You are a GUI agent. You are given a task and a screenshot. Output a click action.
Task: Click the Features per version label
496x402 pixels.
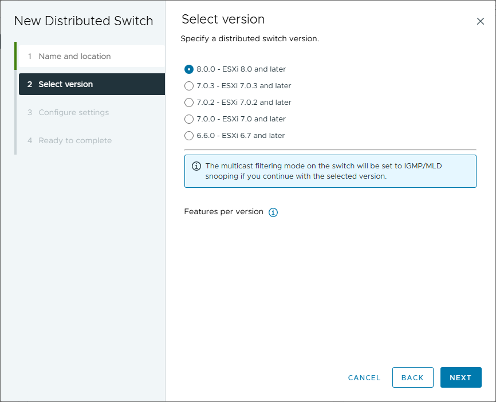(223, 212)
